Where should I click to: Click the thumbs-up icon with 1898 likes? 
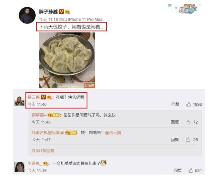(x=189, y=104)
